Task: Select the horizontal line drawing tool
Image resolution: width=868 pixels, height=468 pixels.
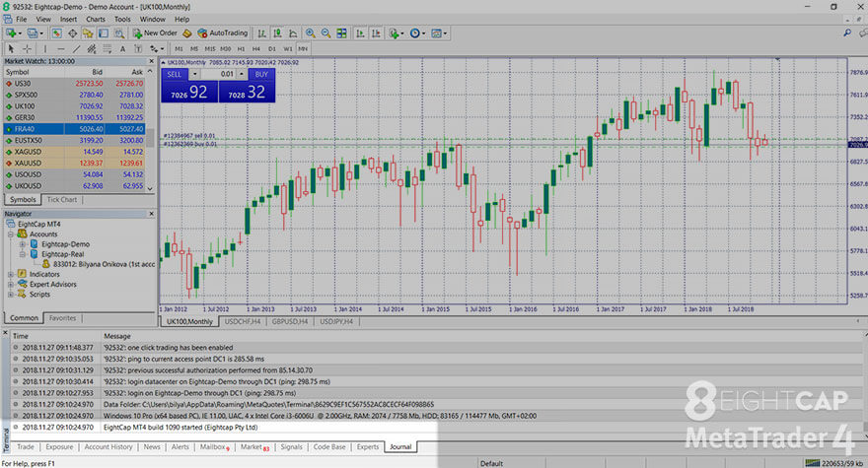Action: pyautogui.click(x=61, y=48)
